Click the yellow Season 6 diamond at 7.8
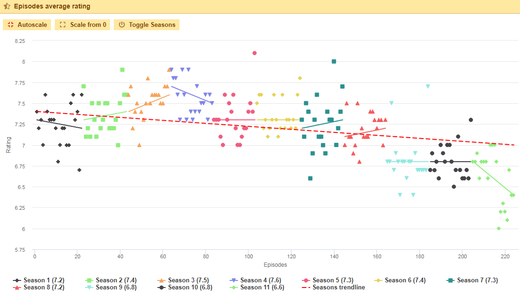The height and width of the screenshot is (296, 520). 300,78
